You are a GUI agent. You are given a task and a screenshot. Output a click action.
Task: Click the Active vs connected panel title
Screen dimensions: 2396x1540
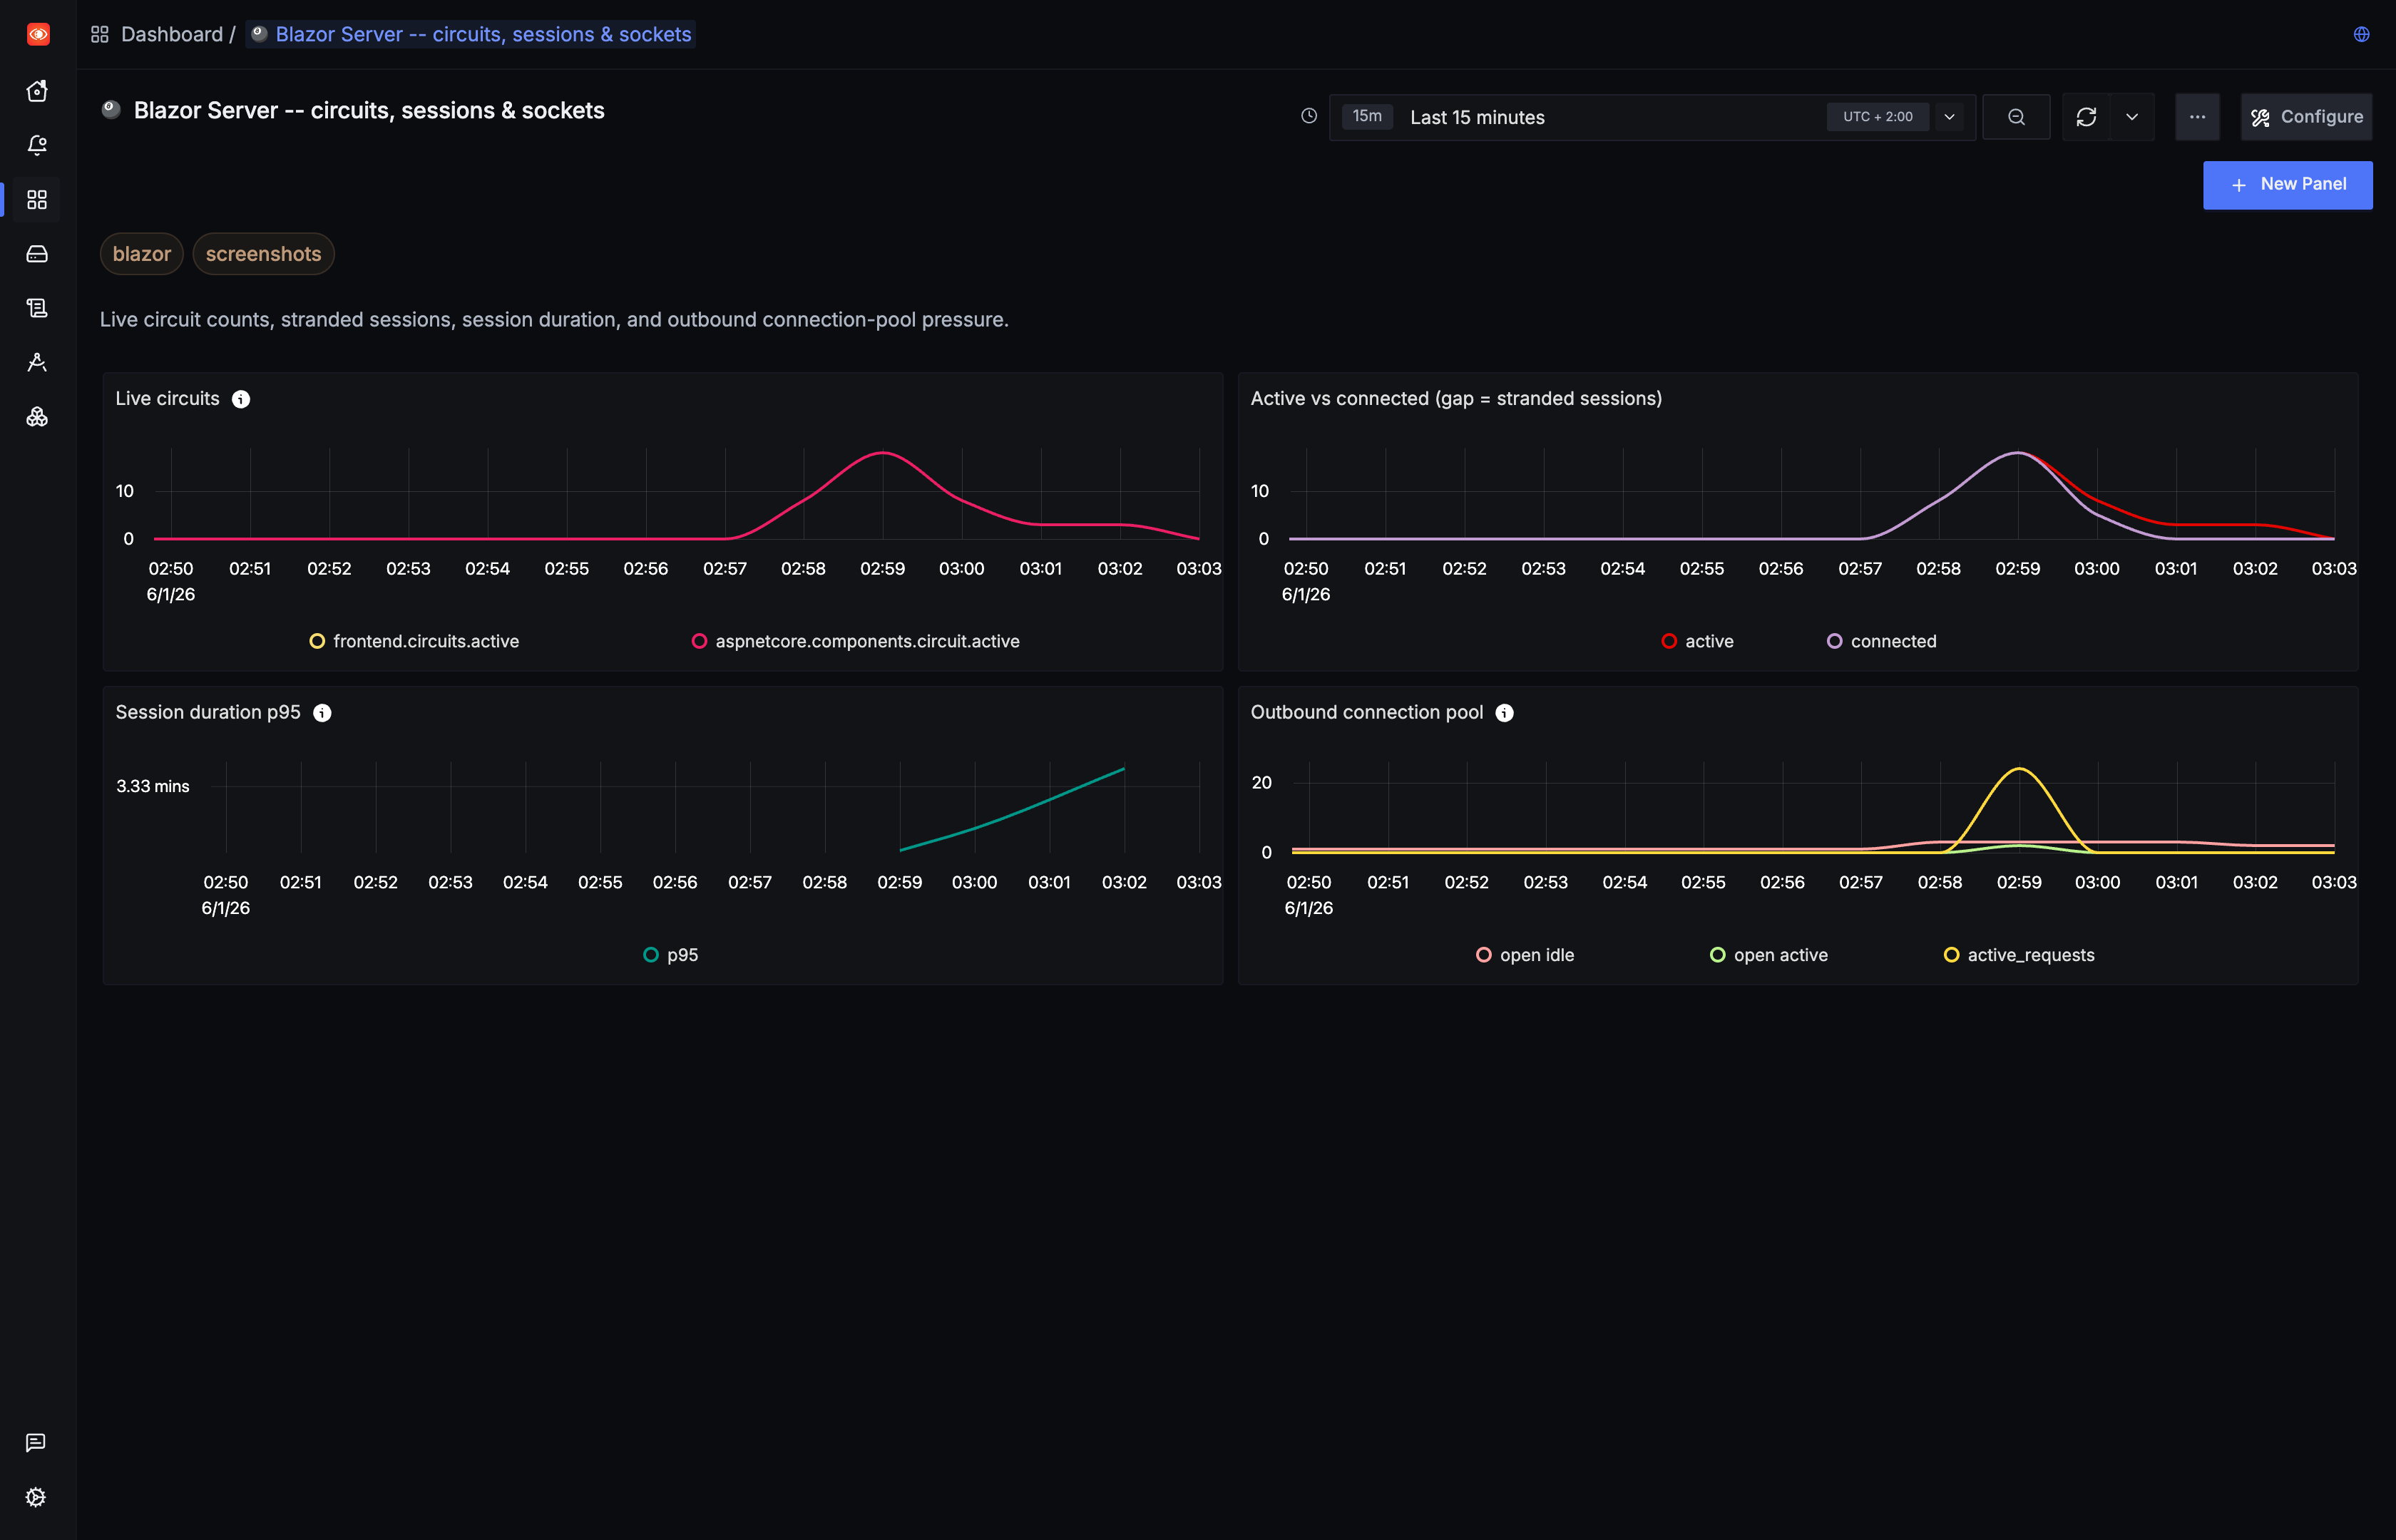coord(1456,399)
